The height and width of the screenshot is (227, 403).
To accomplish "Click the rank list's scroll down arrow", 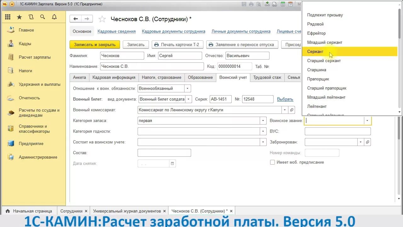I will click(400, 112).
